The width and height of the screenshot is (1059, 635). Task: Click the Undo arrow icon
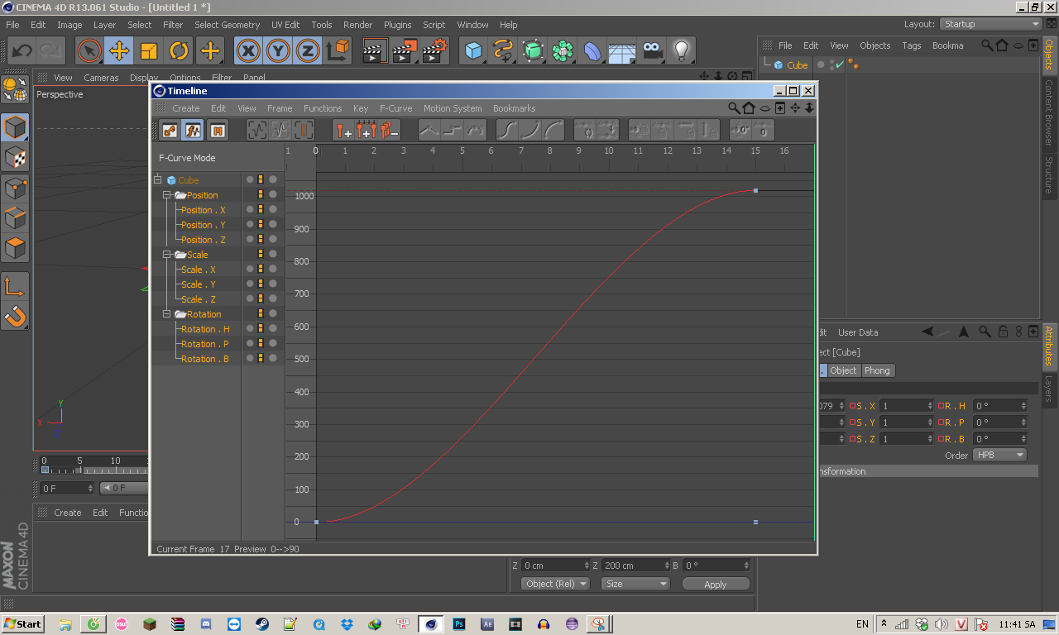coord(22,51)
